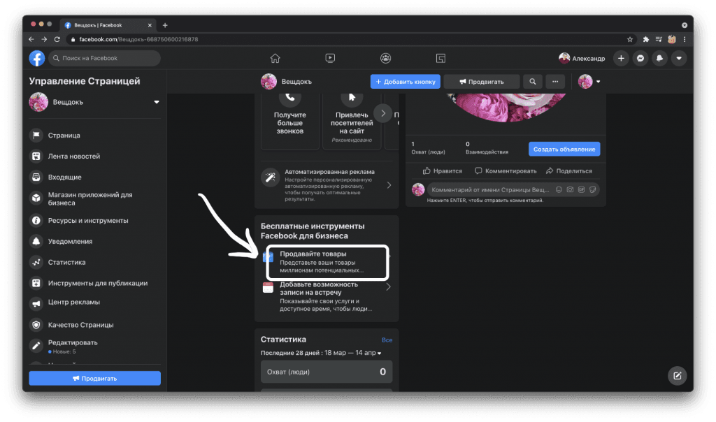Click the page search magnifier button
The width and height of the screenshot is (716, 422).
click(532, 82)
